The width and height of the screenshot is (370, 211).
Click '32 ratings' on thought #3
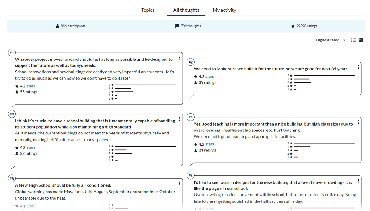pyautogui.click(x=29, y=153)
